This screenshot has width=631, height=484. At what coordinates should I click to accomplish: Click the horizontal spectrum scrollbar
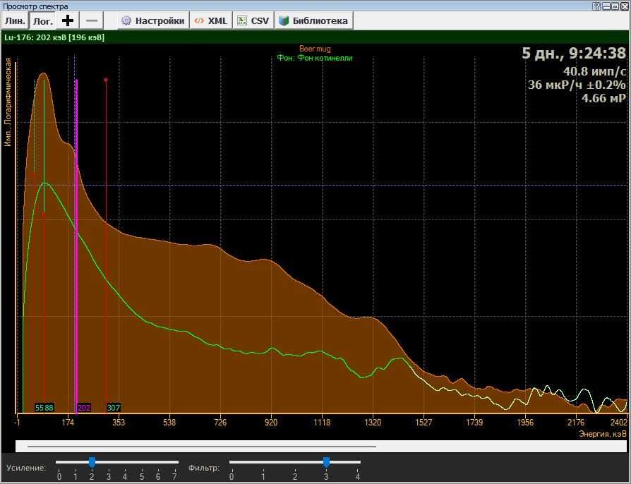click(x=320, y=446)
